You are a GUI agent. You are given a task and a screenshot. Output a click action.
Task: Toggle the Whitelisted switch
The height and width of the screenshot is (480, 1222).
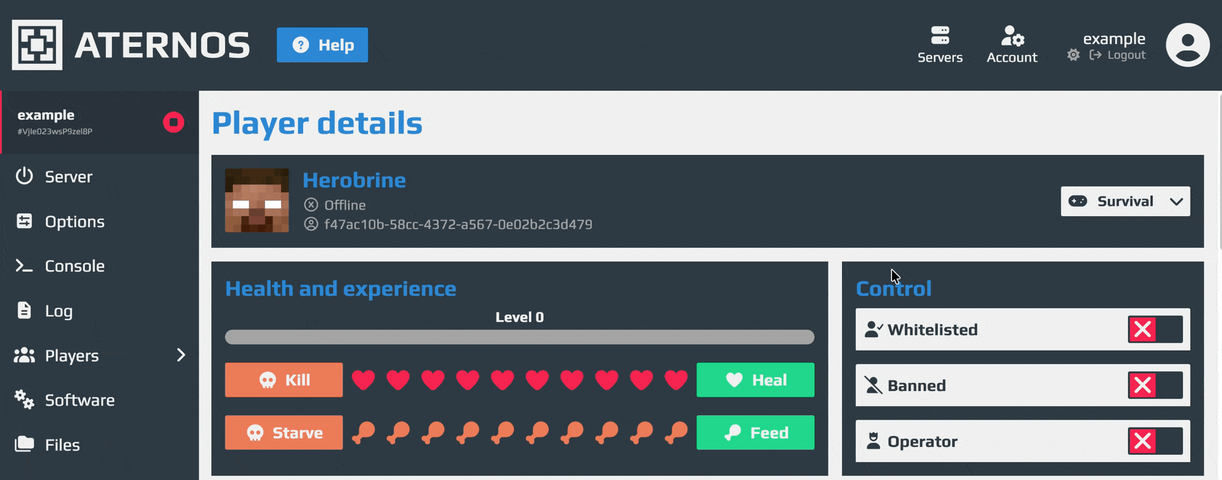[1155, 329]
